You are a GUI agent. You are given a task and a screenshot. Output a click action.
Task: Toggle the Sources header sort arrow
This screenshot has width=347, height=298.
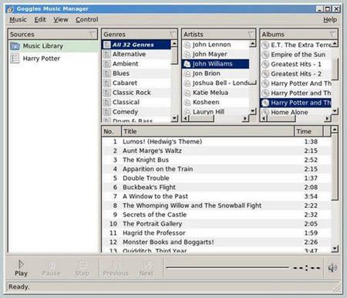[x=92, y=34]
